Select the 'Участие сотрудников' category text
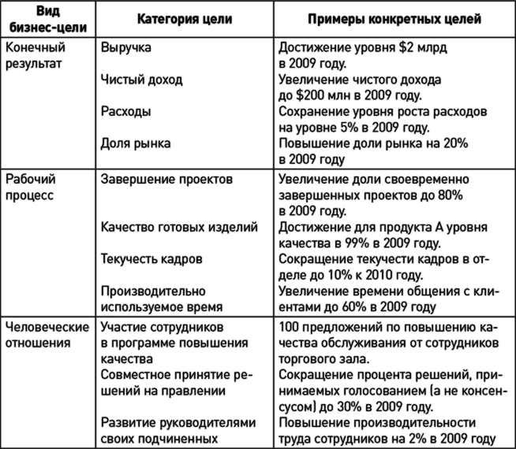The width and height of the screenshot is (516, 449). (x=162, y=327)
